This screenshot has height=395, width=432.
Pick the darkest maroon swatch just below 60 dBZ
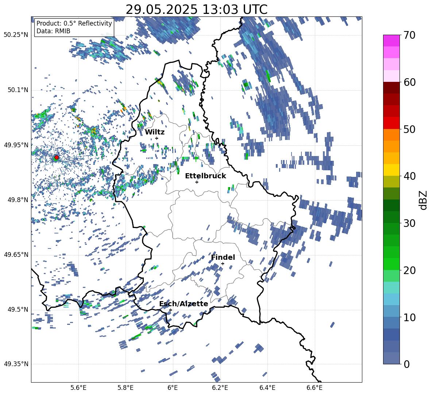point(391,88)
